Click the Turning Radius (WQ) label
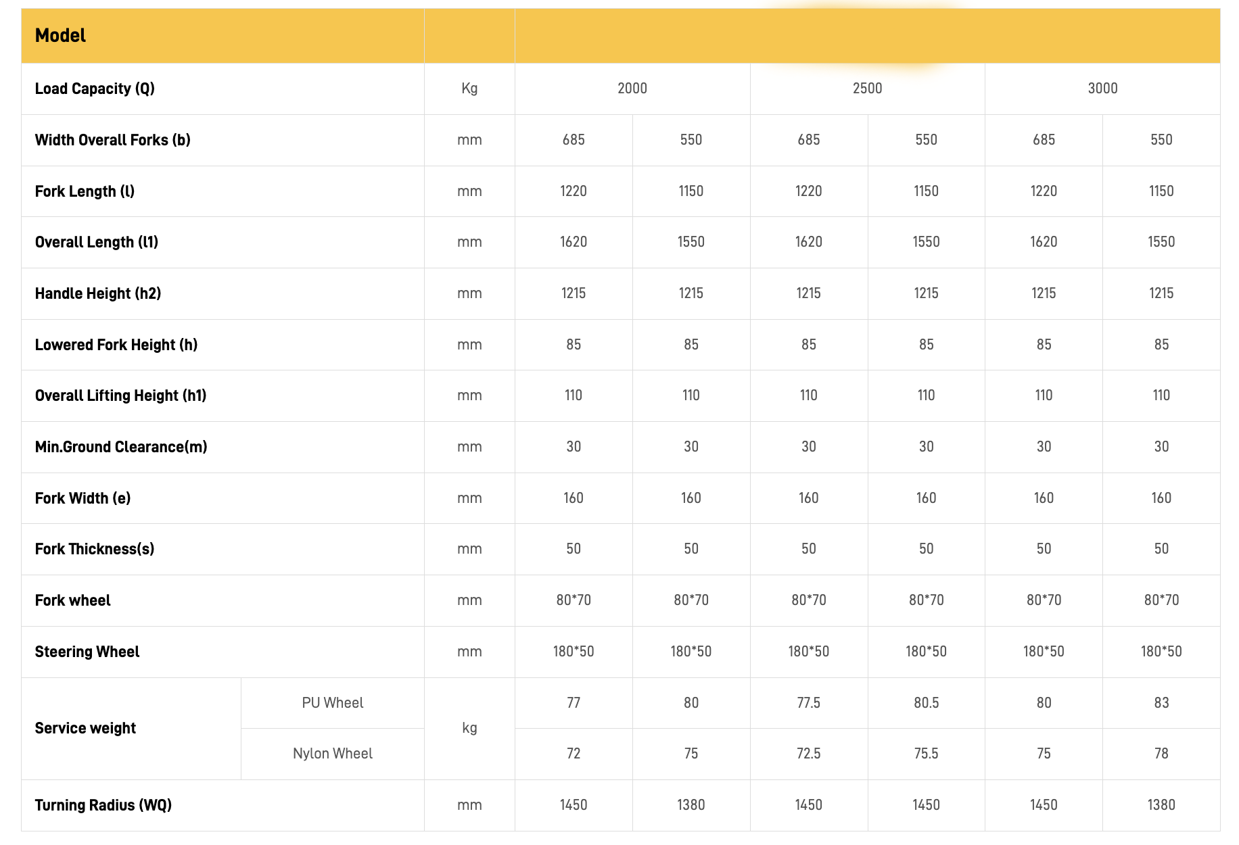The width and height of the screenshot is (1239, 845). tap(103, 805)
